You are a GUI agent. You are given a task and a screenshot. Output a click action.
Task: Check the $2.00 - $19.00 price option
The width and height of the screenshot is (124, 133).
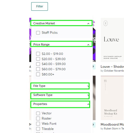tap(38, 54)
